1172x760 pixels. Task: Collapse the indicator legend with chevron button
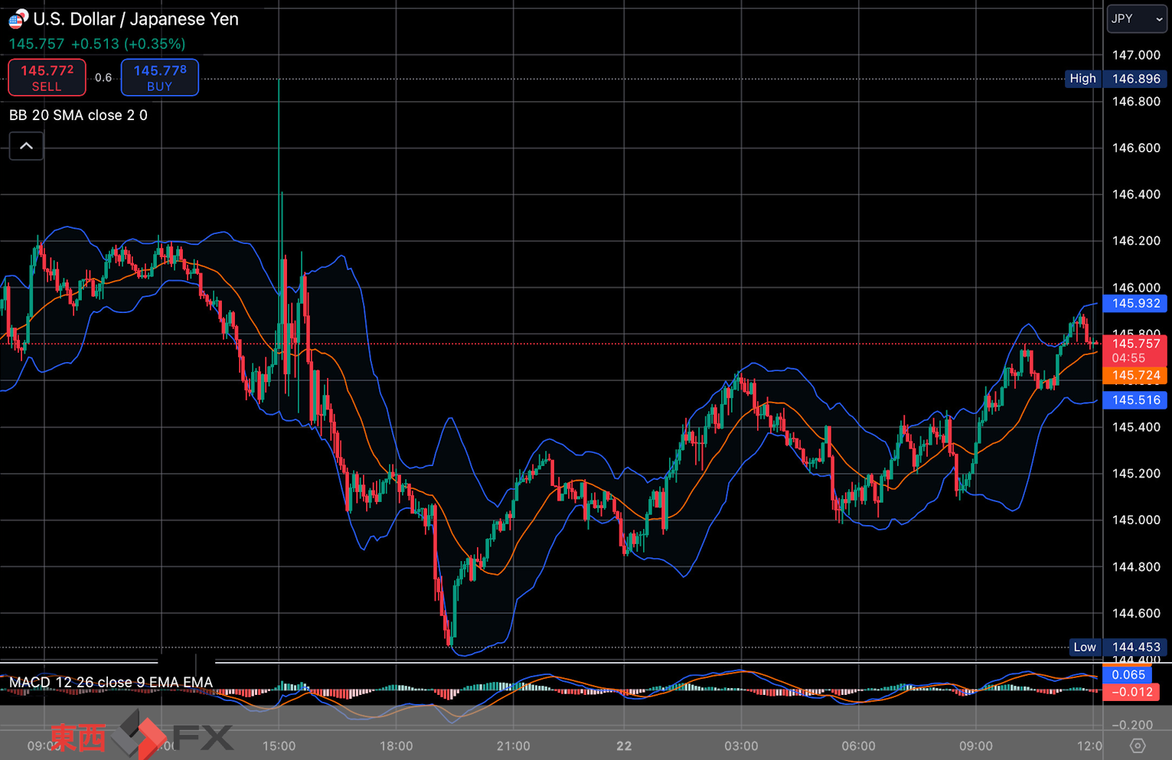pyautogui.click(x=26, y=146)
